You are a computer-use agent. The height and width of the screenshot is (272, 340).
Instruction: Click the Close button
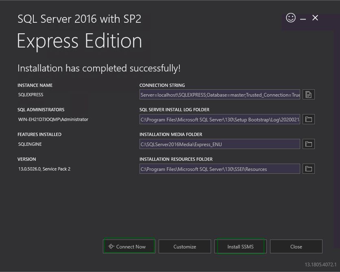296,246
